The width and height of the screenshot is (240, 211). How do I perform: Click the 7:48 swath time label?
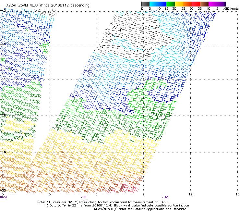pos(165,197)
